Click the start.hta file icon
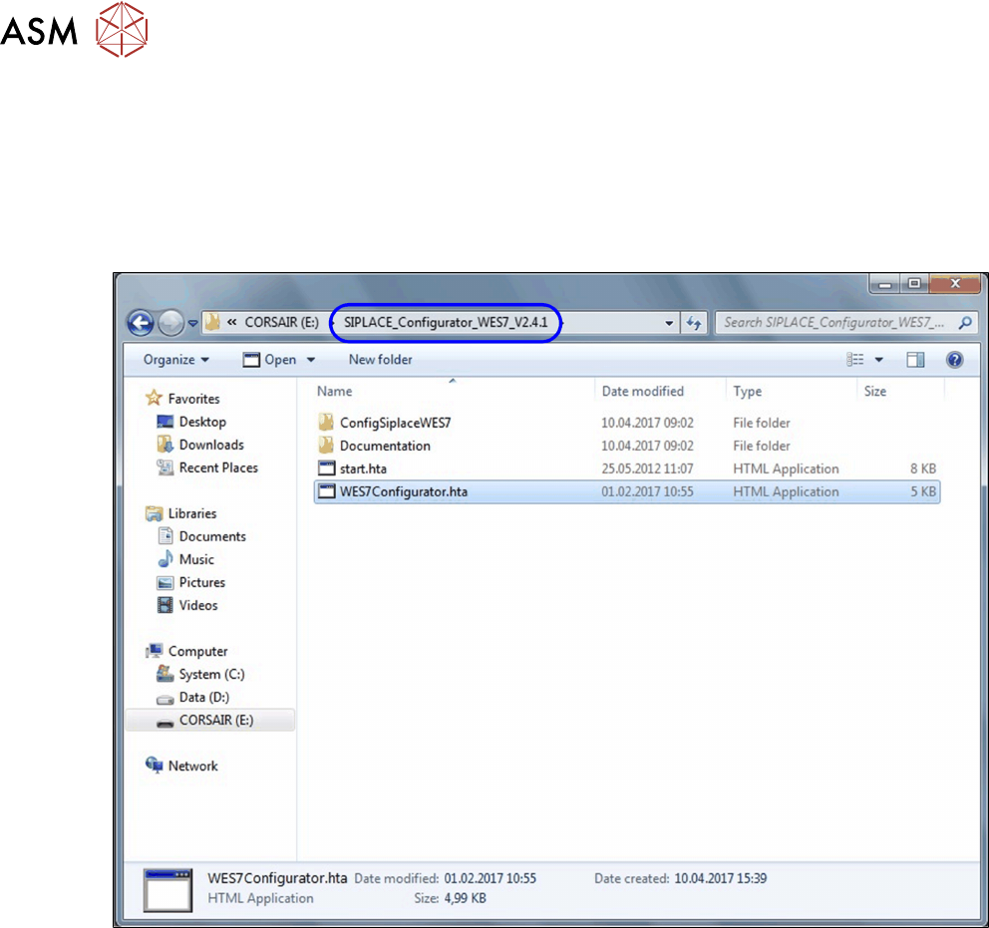 point(326,468)
